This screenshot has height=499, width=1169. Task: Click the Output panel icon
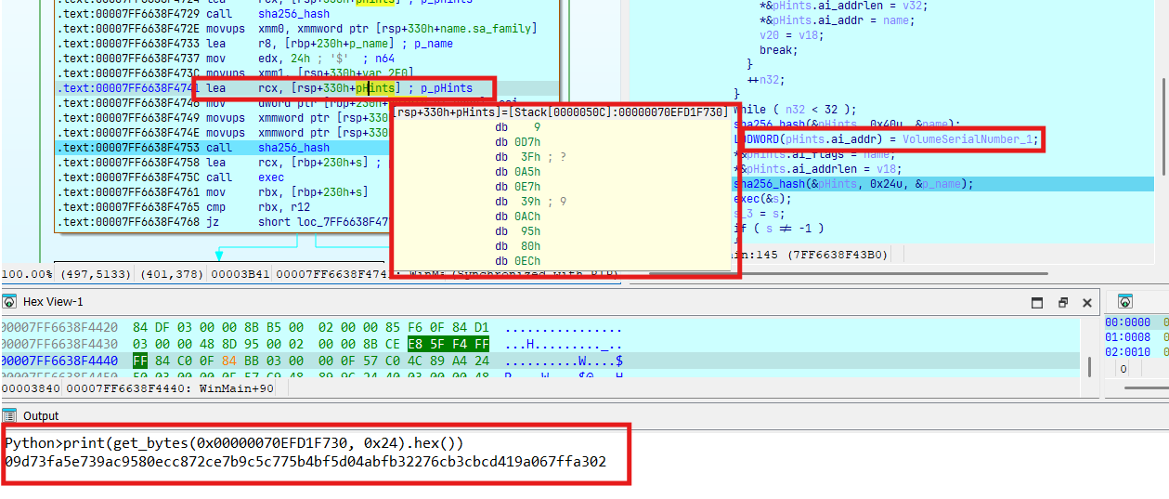point(9,416)
